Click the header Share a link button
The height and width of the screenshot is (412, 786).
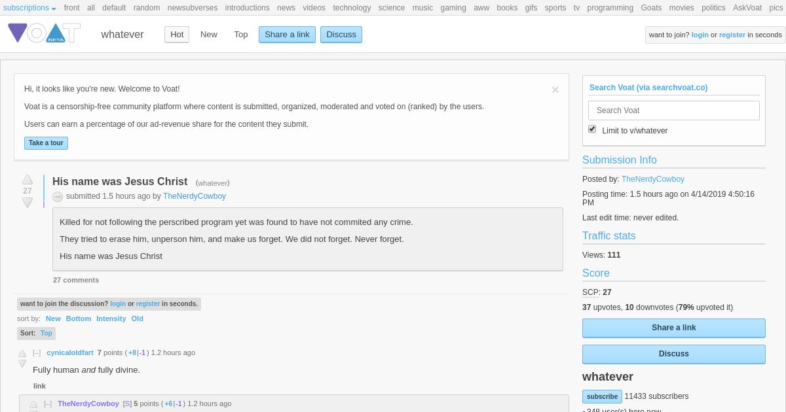click(287, 35)
